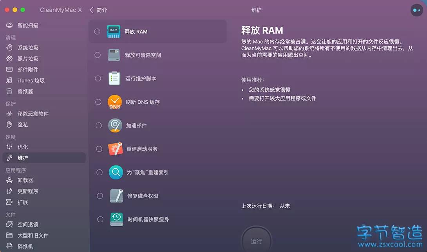The image size is (427, 252).
Task: Select the 刷新 DNS 缓存 task label
Action: coord(143,102)
